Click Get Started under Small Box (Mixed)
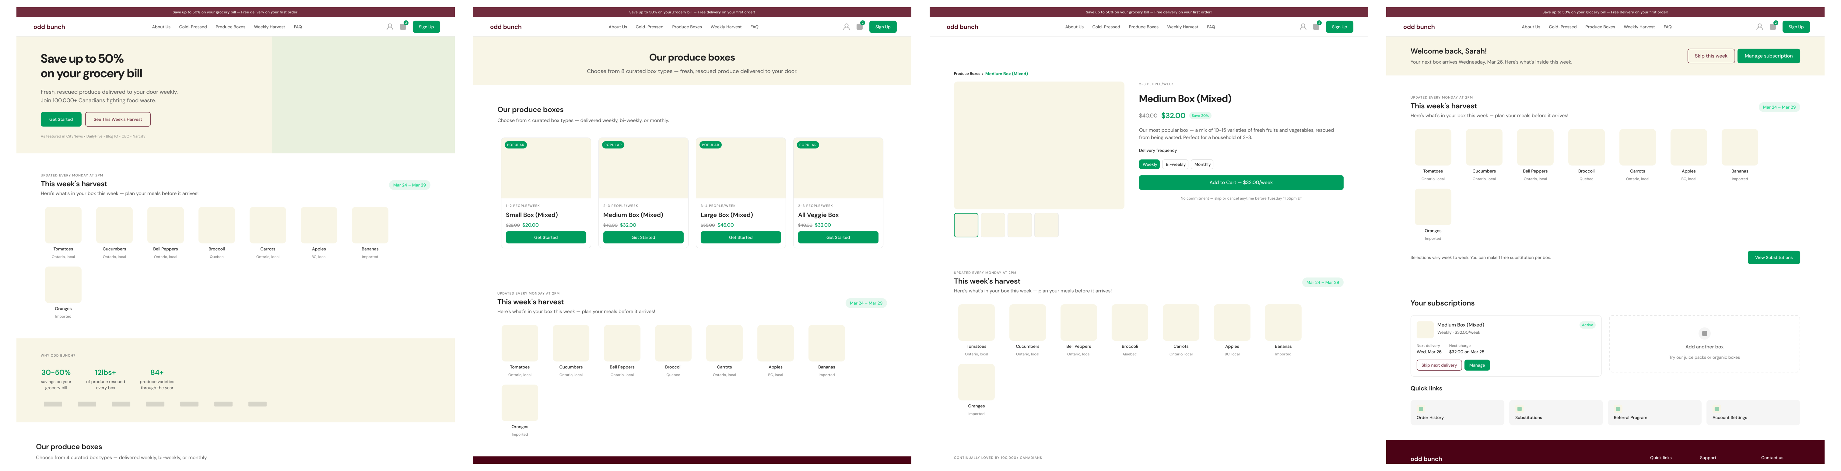 click(x=546, y=237)
